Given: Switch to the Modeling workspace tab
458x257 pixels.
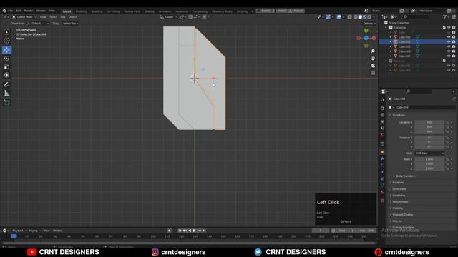Looking at the screenshot, I should coord(81,11).
